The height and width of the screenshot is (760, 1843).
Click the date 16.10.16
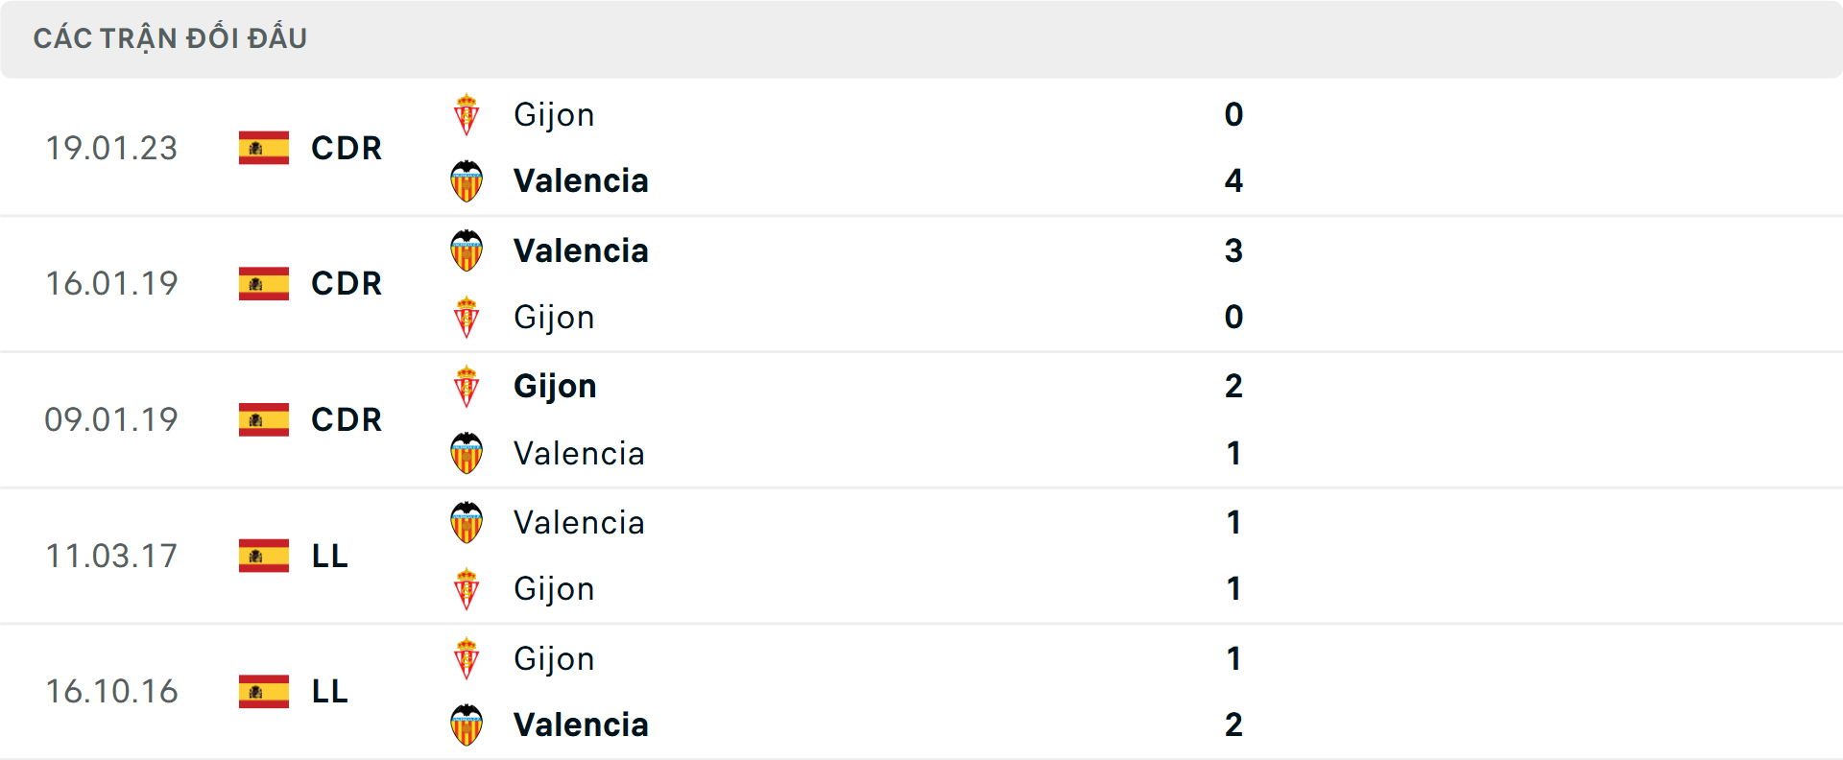click(111, 692)
